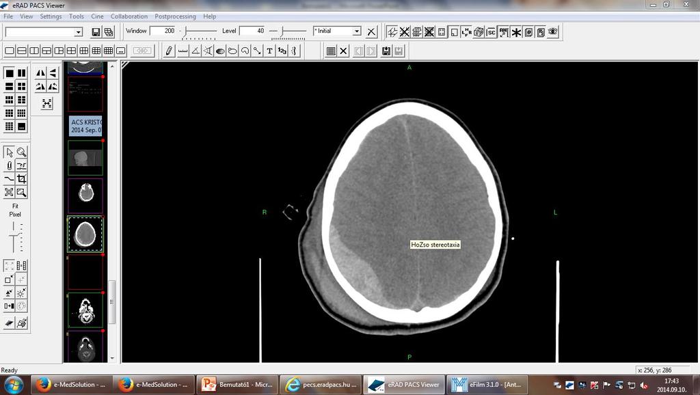Click the Pixel zoom label
This screenshot has width=700, height=395.
point(15,214)
